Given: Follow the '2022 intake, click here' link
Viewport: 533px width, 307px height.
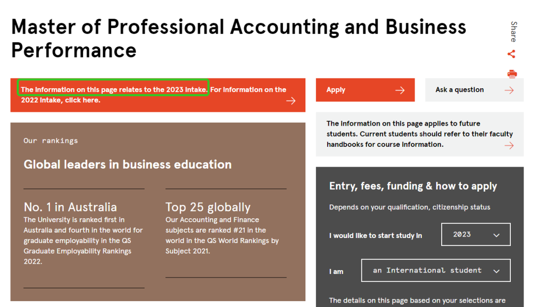Looking at the screenshot, I should point(61,100).
